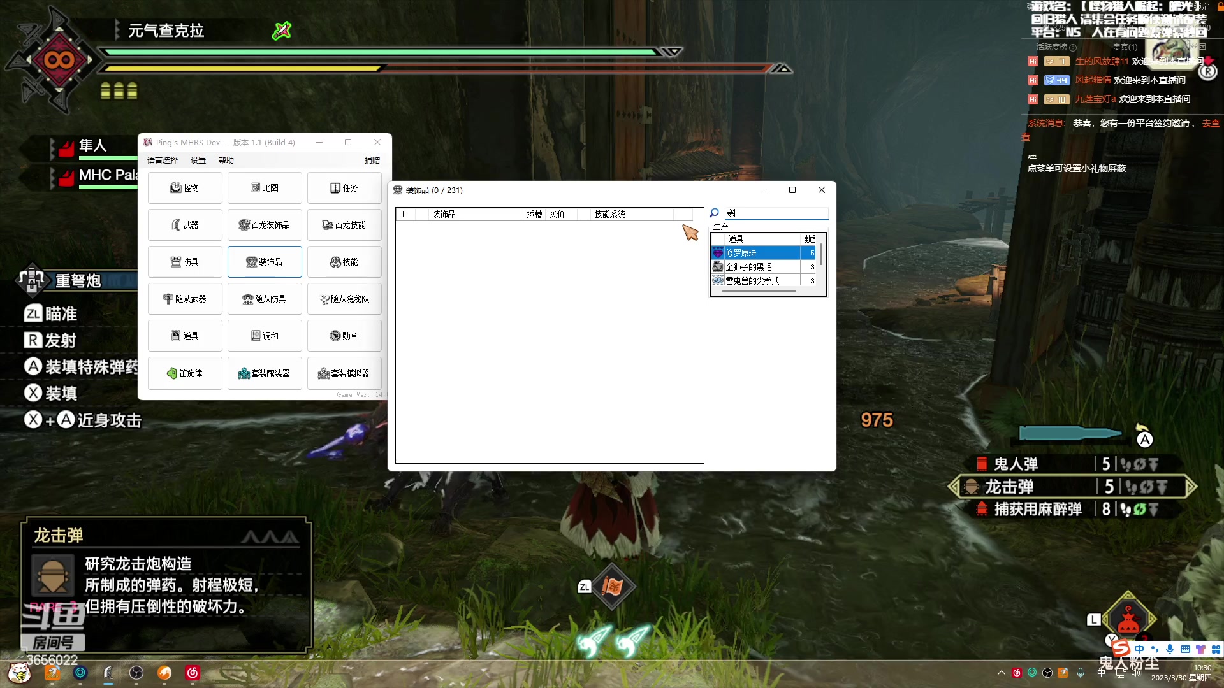This screenshot has height=688, width=1224.
Task: Open the red NetEase Music taskbar icon
Action: coord(193,673)
